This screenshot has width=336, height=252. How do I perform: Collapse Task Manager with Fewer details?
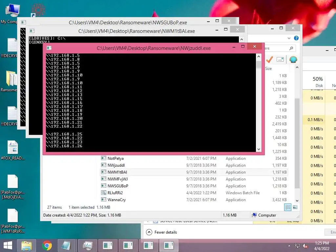click(161, 232)
